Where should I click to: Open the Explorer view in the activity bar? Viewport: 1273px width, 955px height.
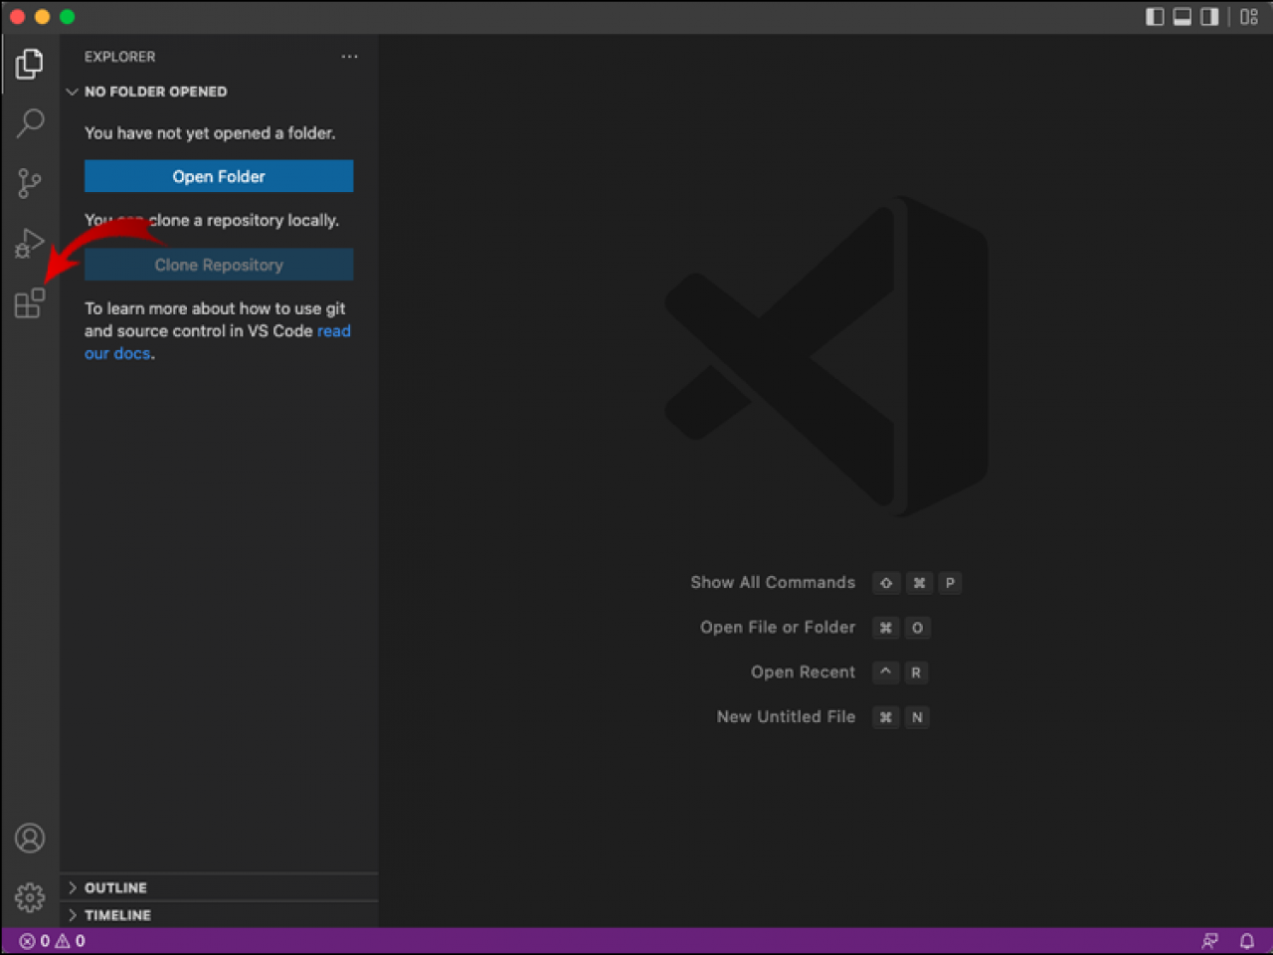pyautogui.click(x=29, y=63)
